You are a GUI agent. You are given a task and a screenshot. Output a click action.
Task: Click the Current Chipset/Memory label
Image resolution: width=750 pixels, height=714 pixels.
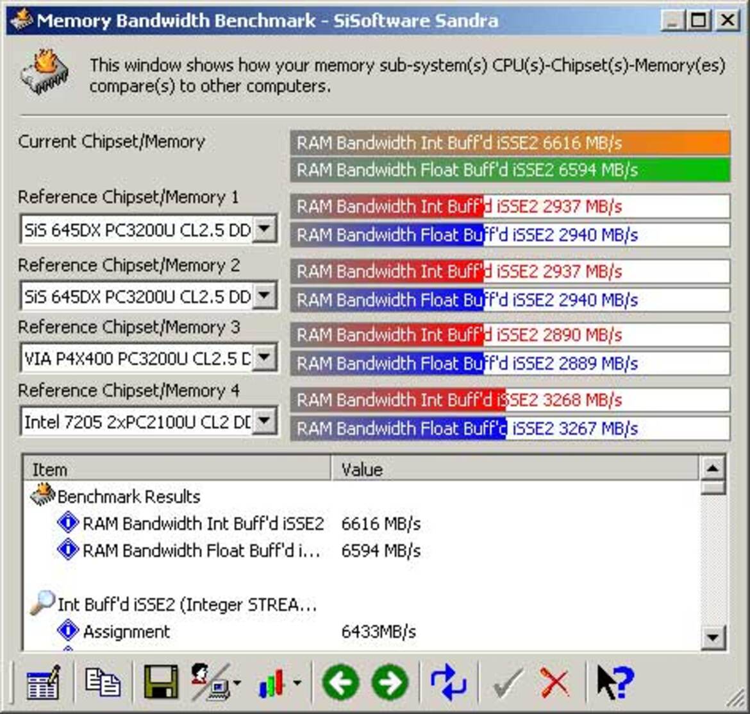[x=112, y=142]
